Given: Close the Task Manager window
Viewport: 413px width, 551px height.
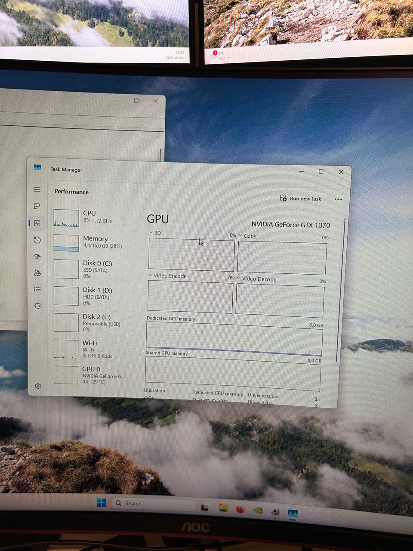Looking at the screenshot, I should (341, 172).
